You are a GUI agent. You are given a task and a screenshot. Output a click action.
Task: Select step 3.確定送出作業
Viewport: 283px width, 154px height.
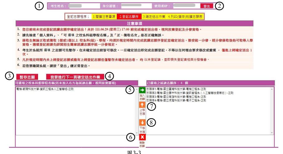154,16
